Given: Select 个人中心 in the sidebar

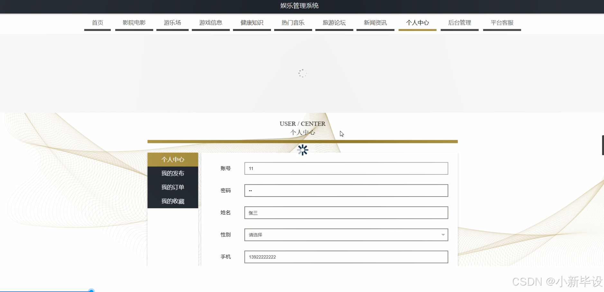Looking at the screenshot, I should pos(172,159).
